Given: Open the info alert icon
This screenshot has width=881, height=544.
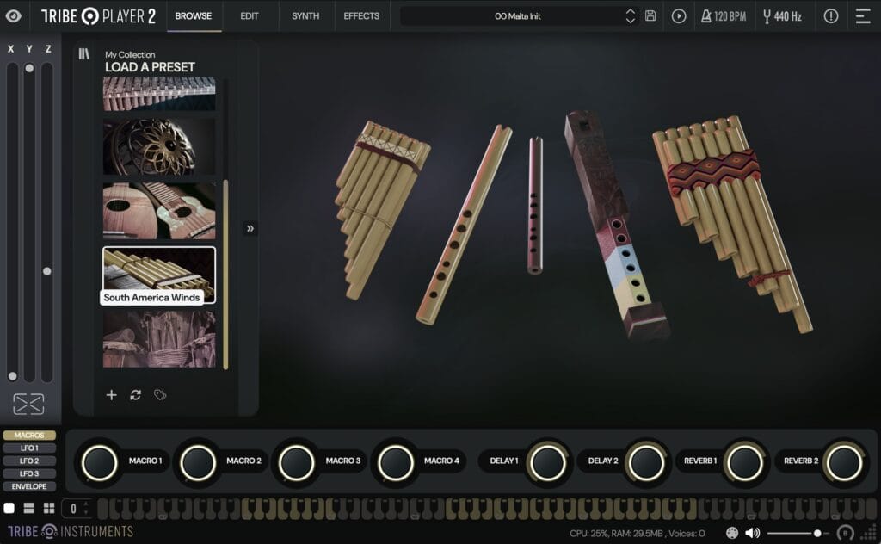Looking at the screenshot, I should [831, 15].
